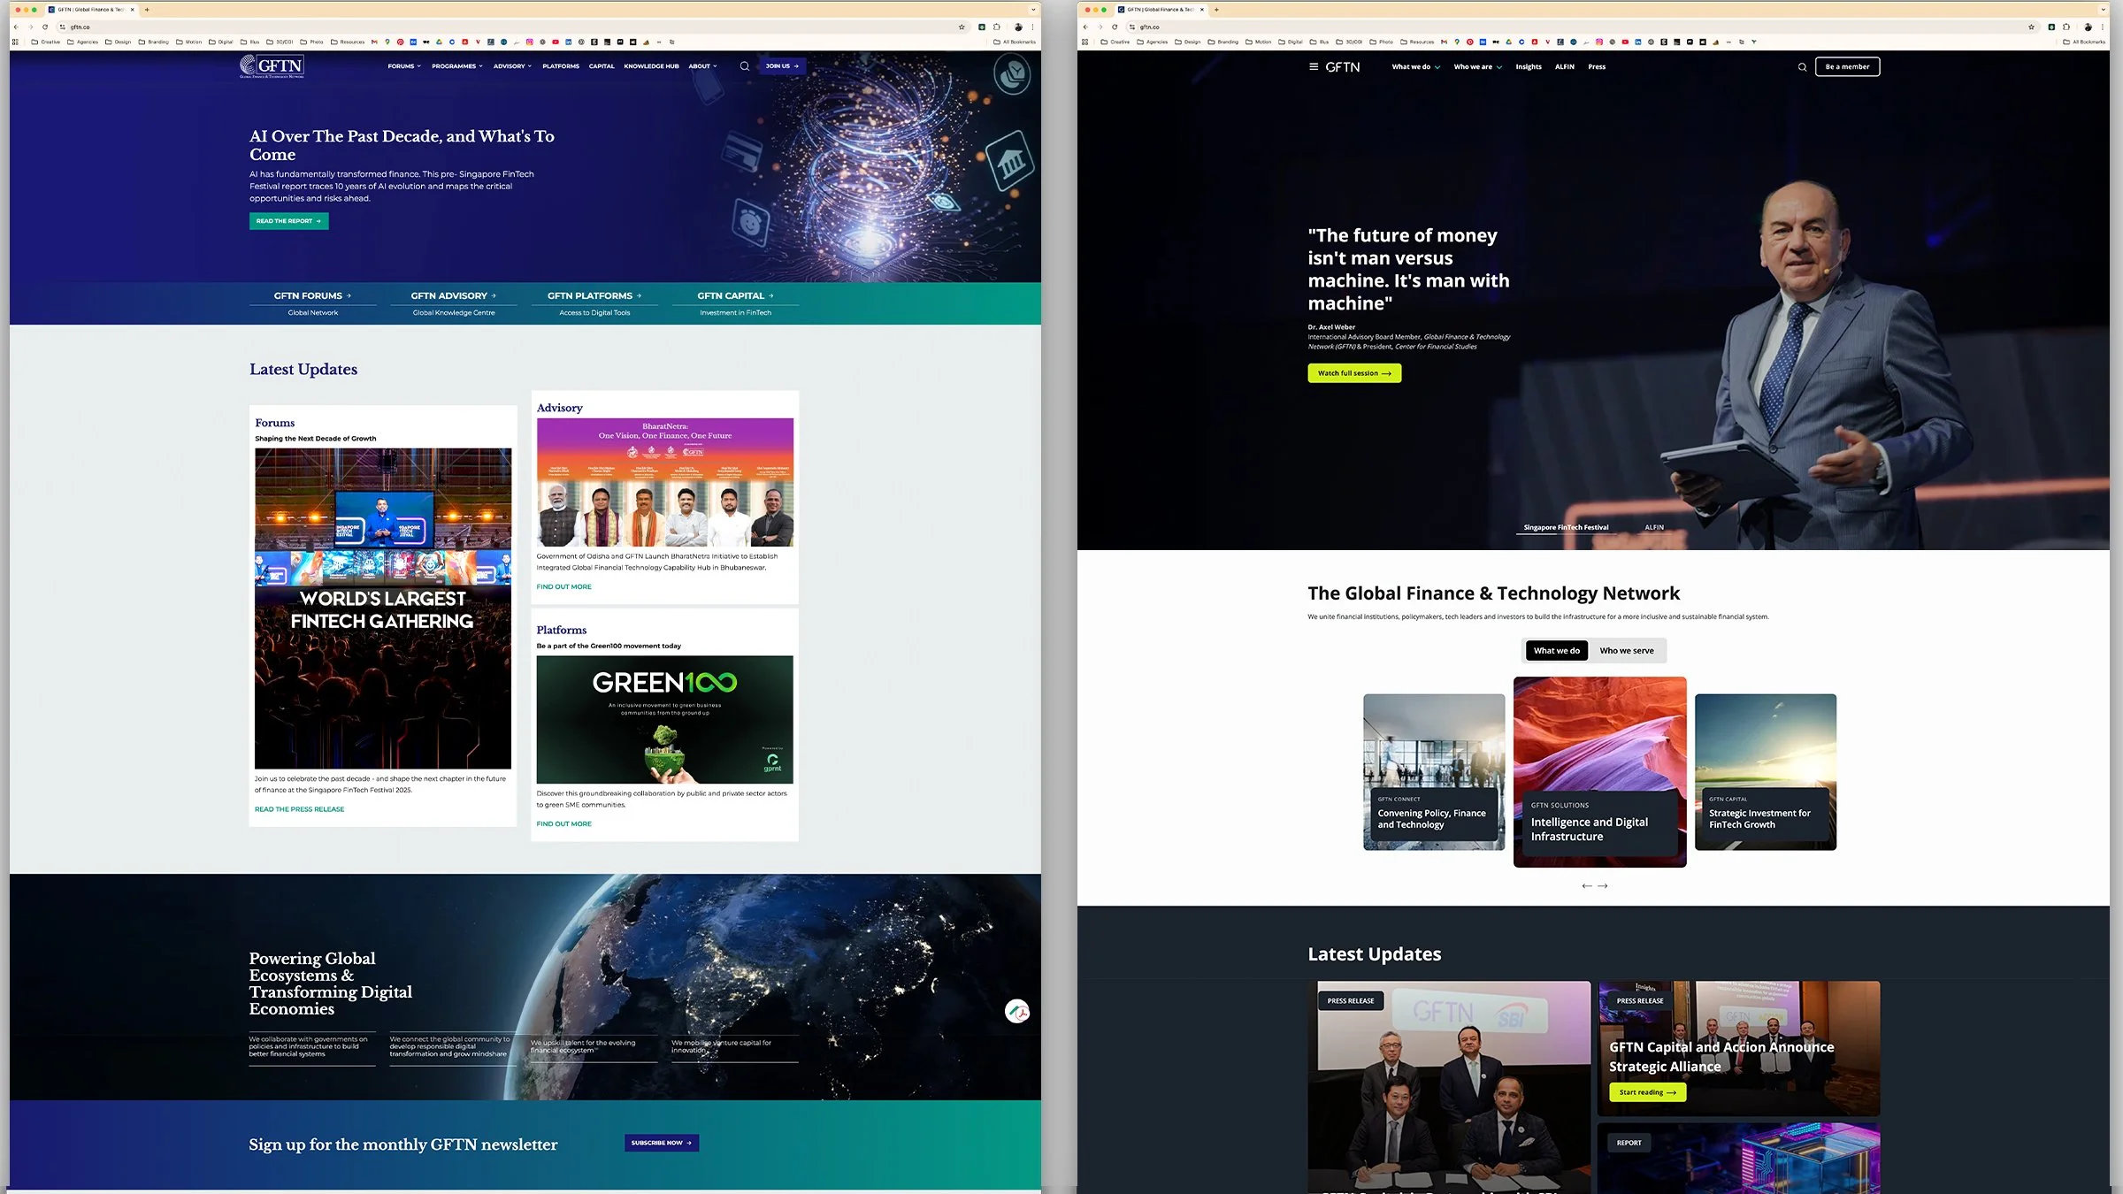
Task: Bookmark the page with the left window's star icon
Action: [x=962, y=27]
